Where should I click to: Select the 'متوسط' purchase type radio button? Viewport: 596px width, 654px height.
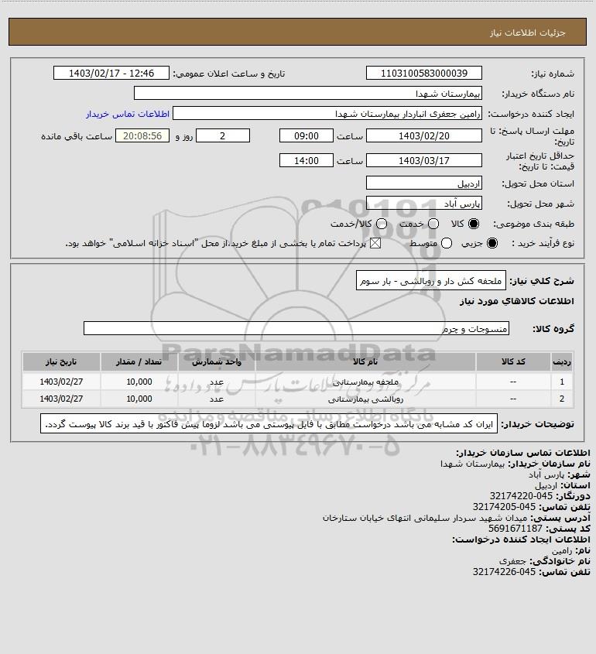coord(447,243)
